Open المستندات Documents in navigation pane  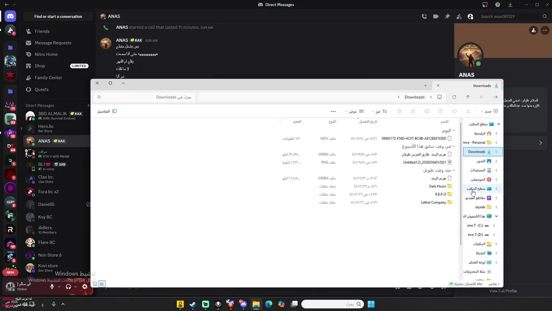[481, 171]
